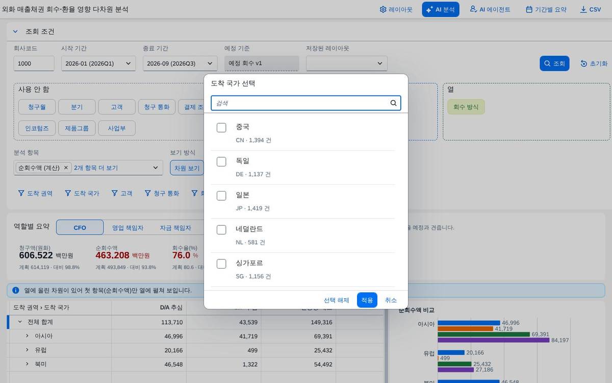Check the 중국 checkbox
612x383 pixels.
(221, 128)
